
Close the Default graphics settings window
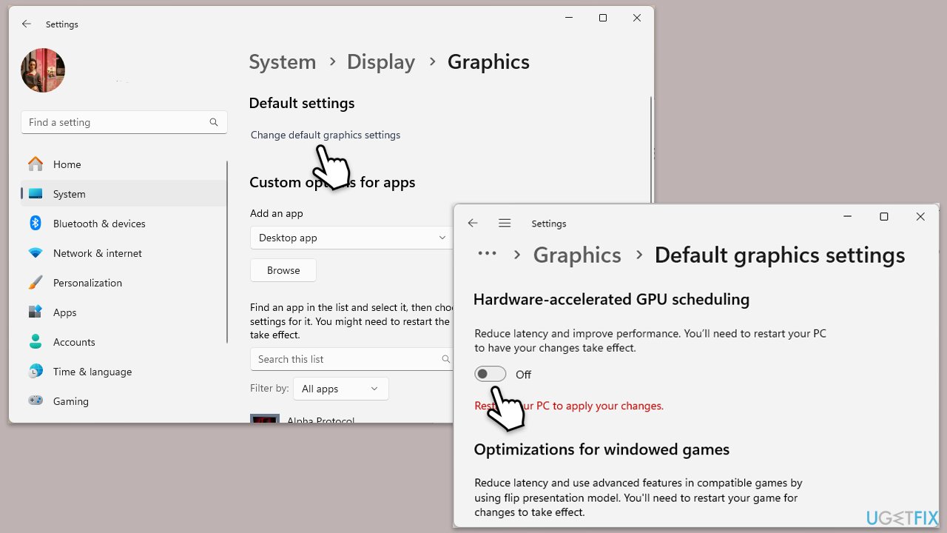(x=920, y=217)
